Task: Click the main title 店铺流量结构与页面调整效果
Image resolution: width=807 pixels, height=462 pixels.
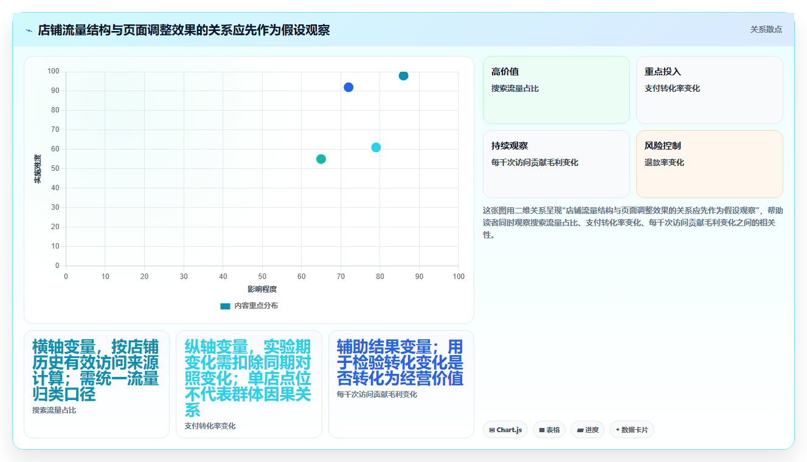Action: (x=184, y=30)
